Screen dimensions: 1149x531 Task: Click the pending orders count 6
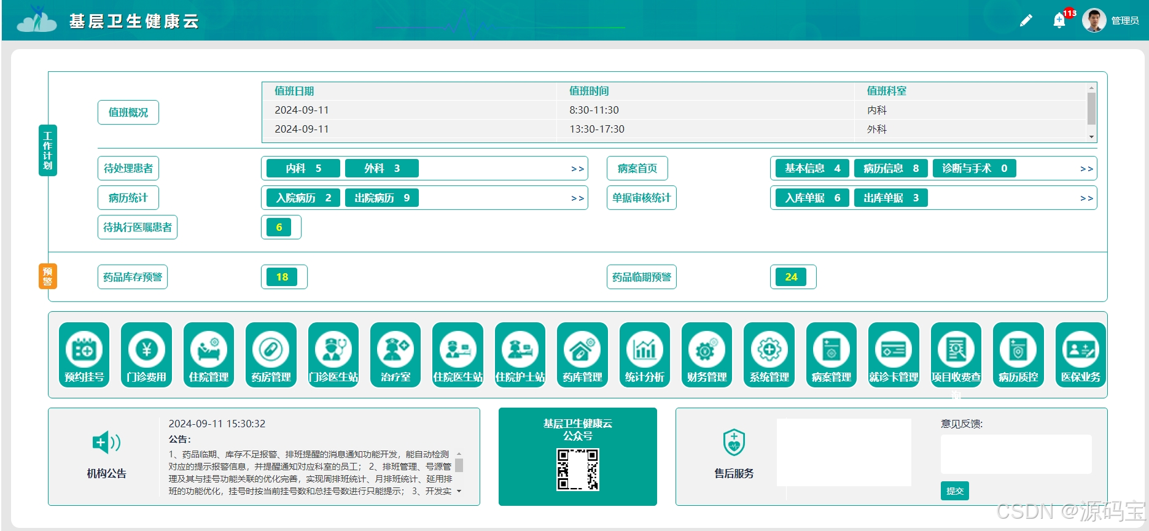[279, 227]
